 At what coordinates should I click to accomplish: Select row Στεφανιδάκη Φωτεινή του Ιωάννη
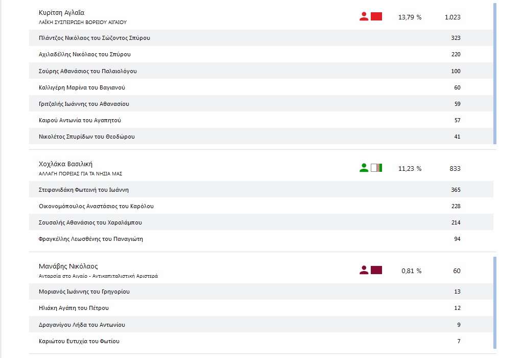click(83, 190)
